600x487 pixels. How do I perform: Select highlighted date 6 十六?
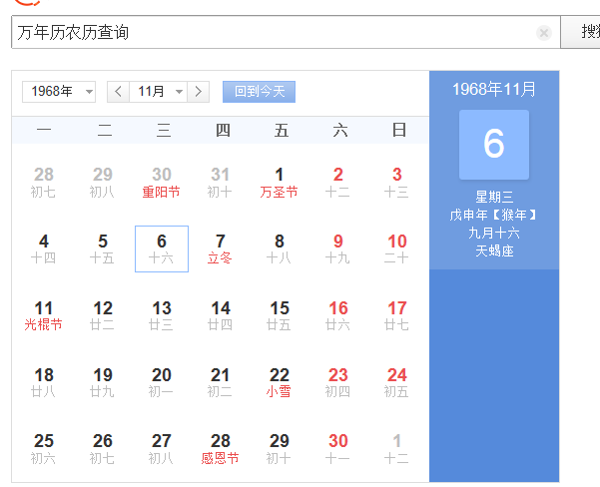162,249
